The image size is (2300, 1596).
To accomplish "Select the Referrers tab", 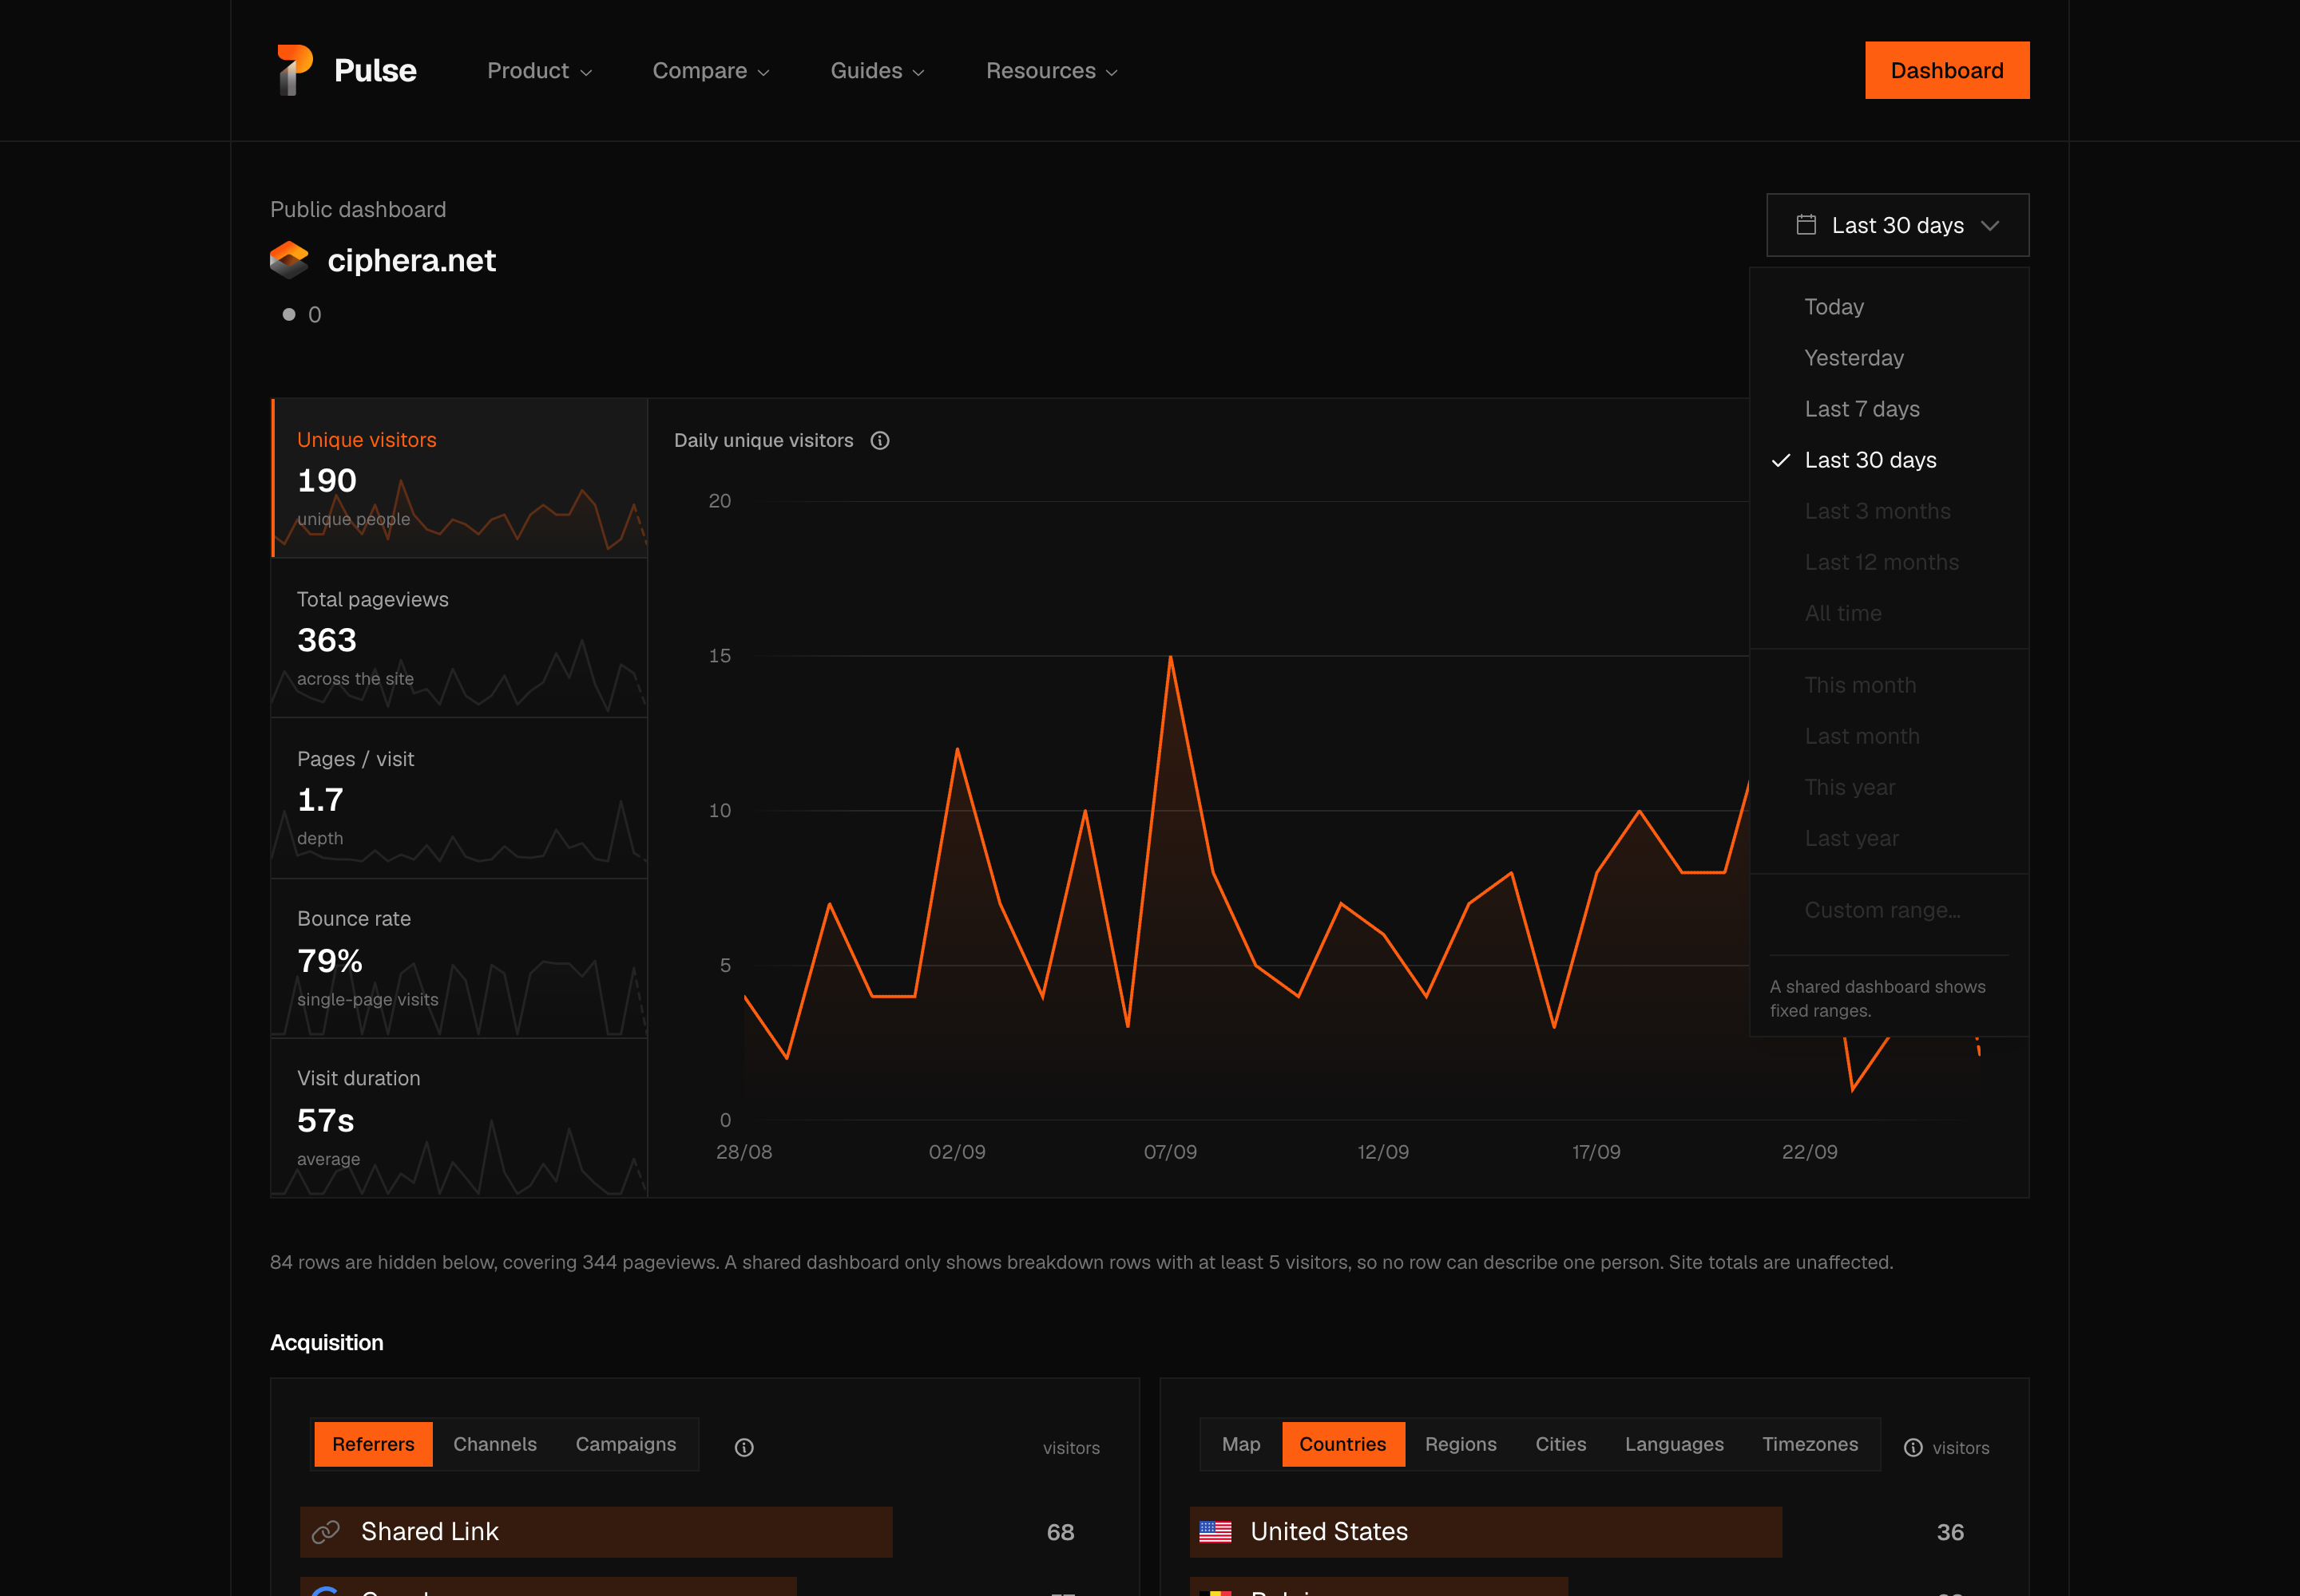I will tap(373, 1444).
